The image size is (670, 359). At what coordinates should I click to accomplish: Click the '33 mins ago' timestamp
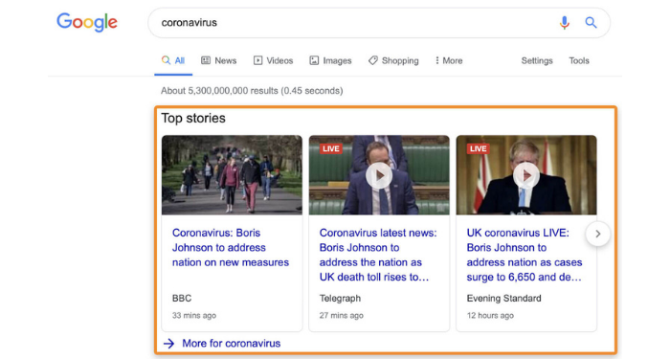[194, 315]
